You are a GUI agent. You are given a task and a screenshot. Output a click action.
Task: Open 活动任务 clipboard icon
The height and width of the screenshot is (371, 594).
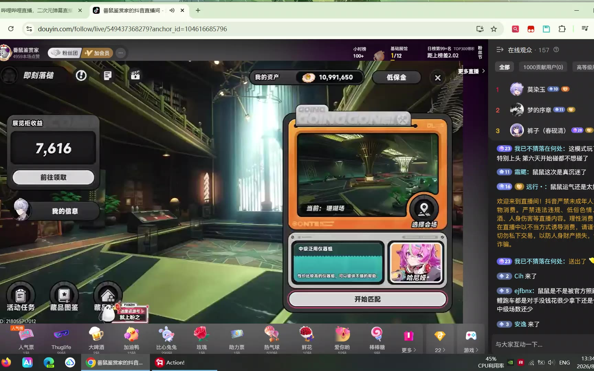[21, 297]
